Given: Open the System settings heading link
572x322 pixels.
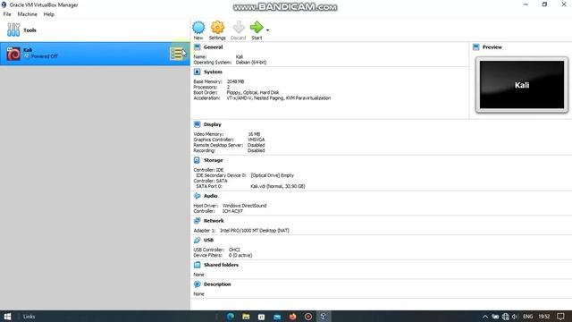Looking at the screenshot, I should pyautogui.click(x=213, y=72).
